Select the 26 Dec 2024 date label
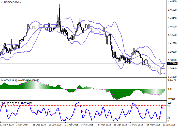This screenshot has width=178, height=127. (x=39, y=125)
